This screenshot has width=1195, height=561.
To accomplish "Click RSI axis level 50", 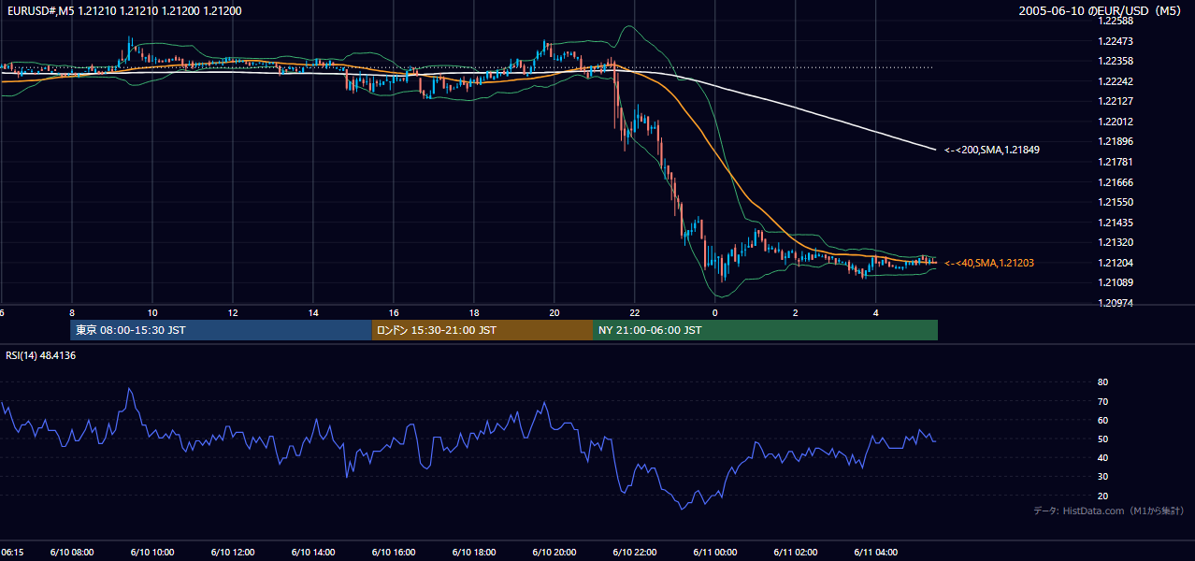I will pyautogui.click(x=1102, y=439).
